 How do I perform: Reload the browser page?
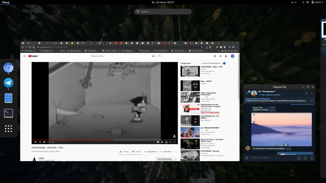click(30, 47)
